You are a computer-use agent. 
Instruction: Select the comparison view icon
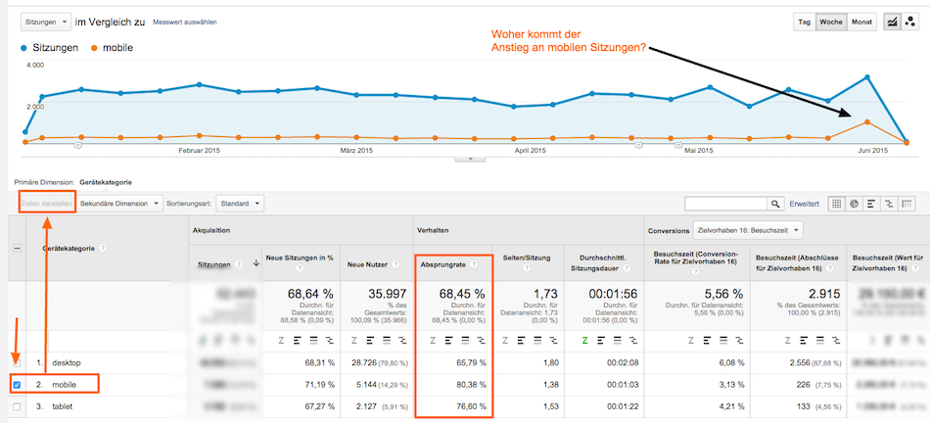(888, 204)
